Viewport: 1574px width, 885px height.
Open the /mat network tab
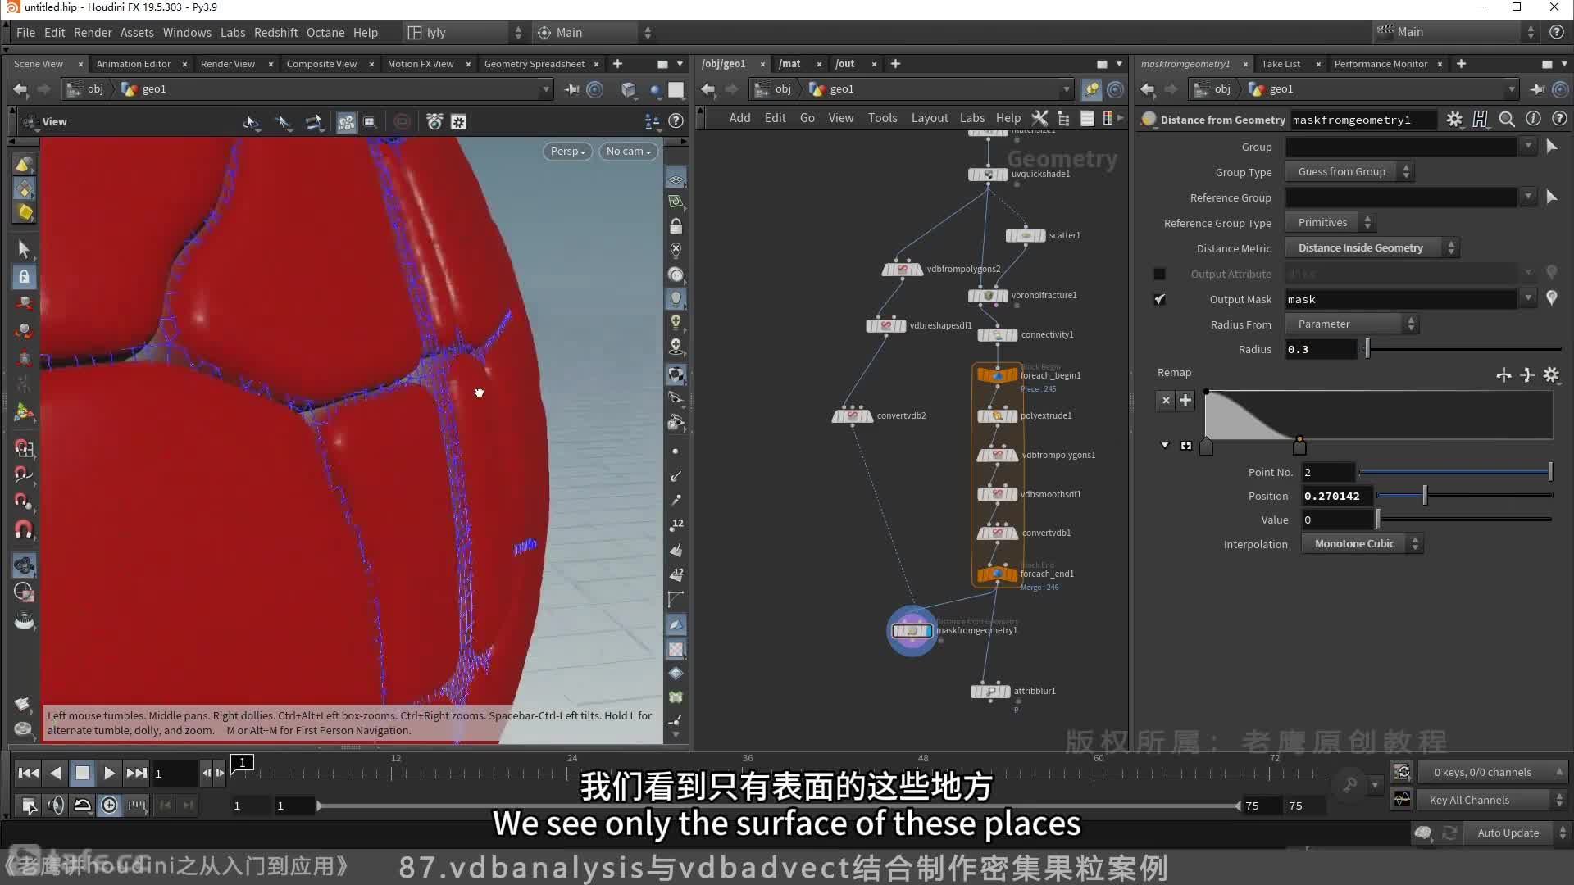789,64
